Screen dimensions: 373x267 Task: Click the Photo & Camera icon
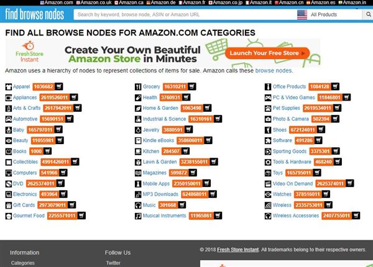tap(268, 119)
